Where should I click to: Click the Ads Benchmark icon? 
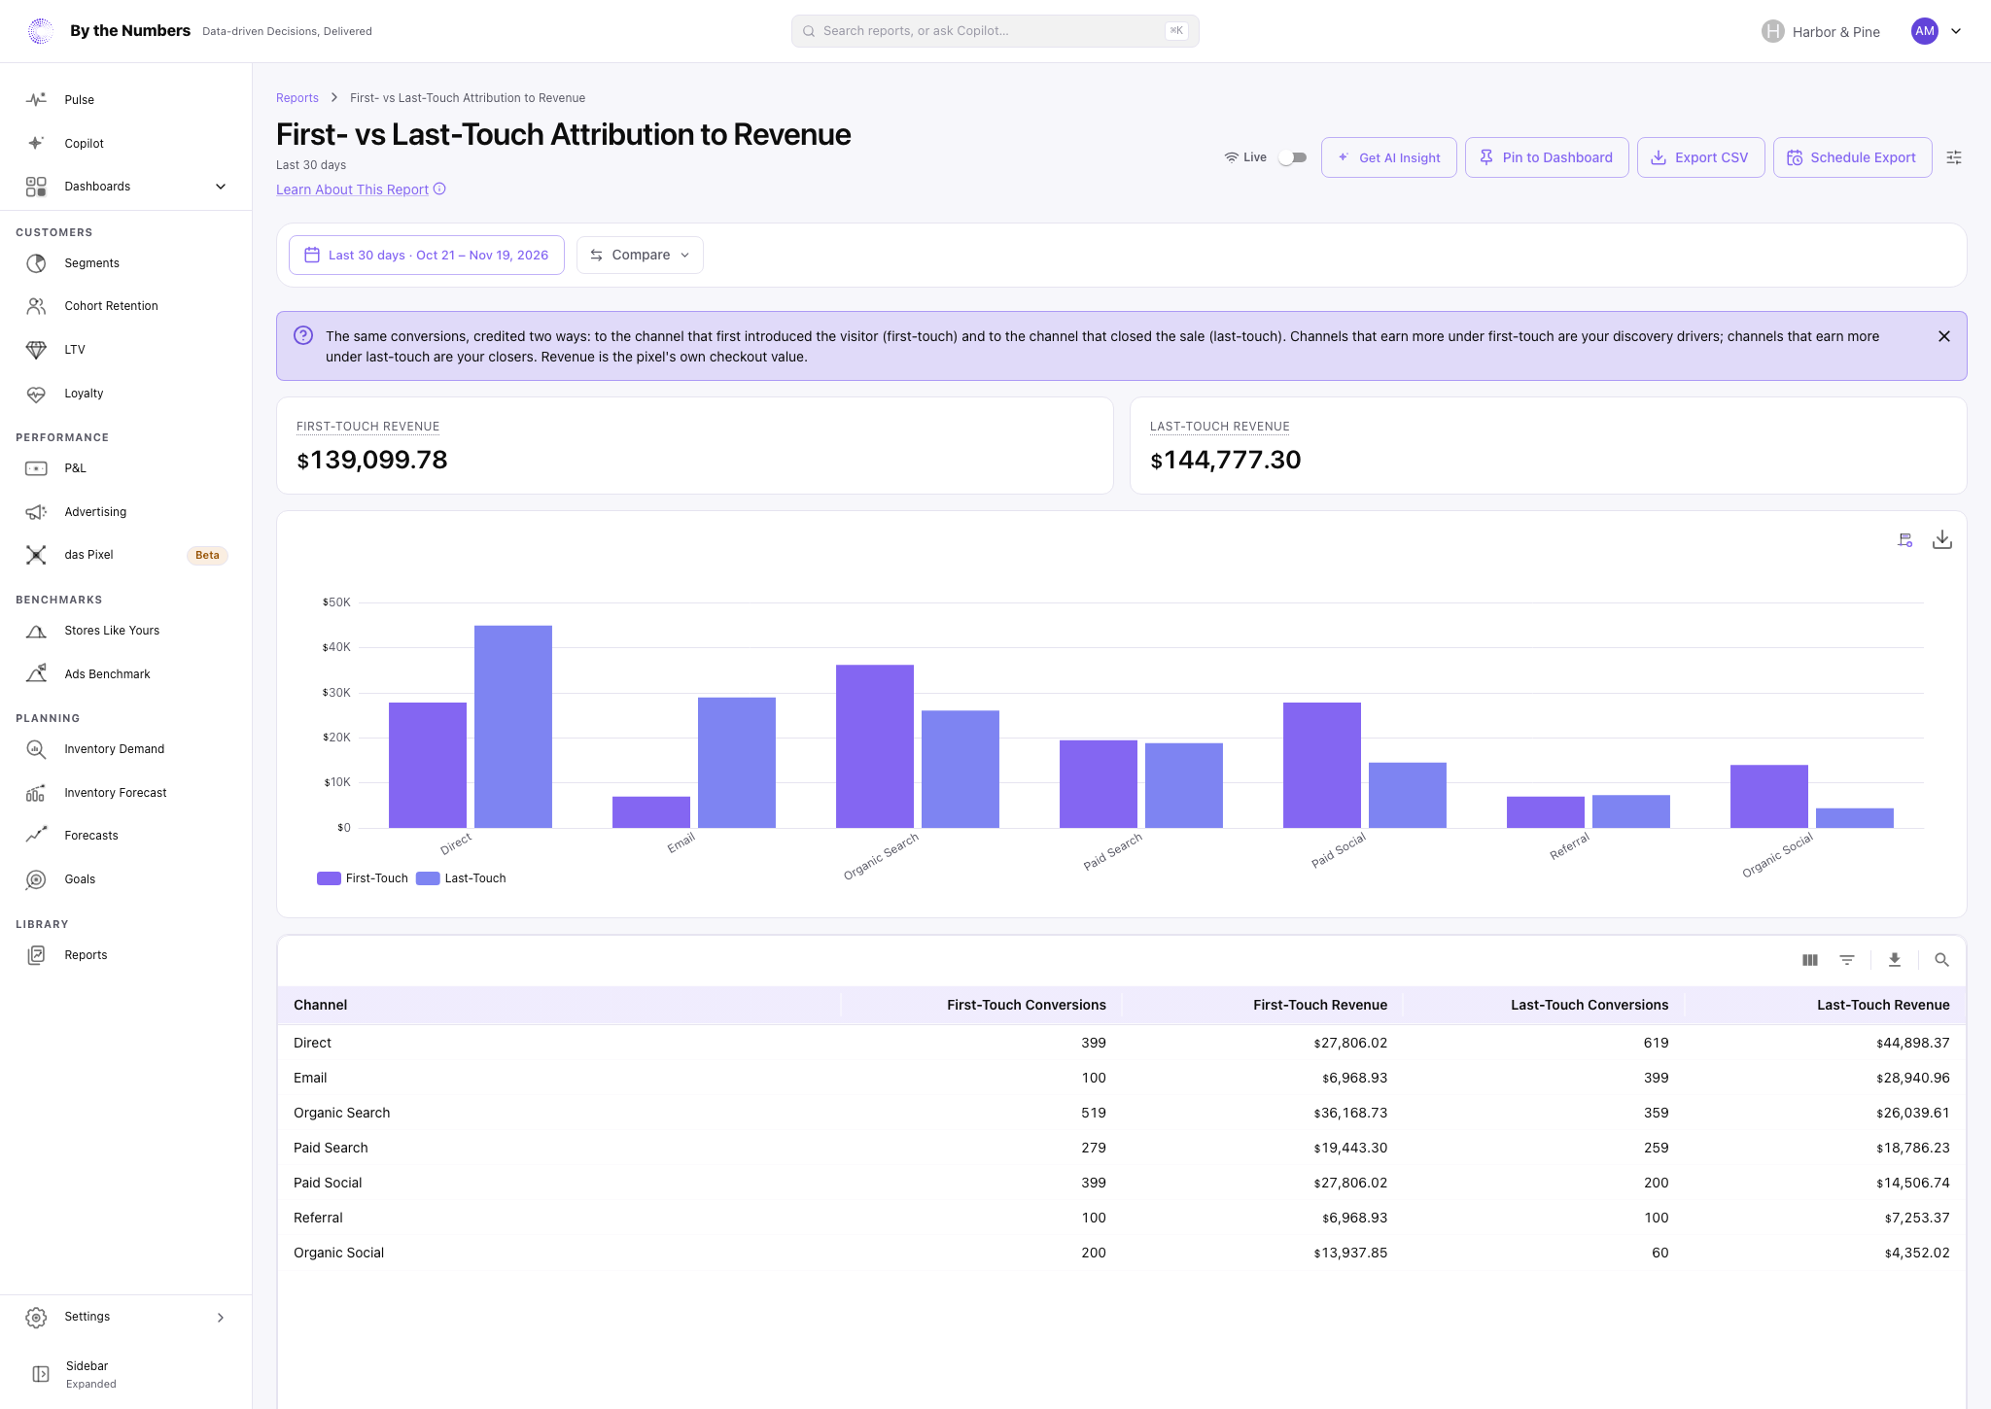(x=36, y=673)
